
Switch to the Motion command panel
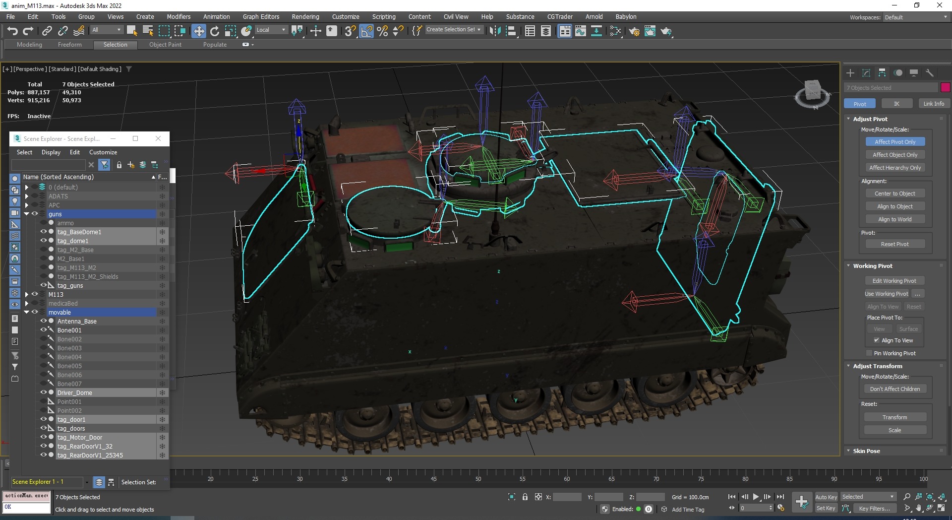[x=898, y=73]
